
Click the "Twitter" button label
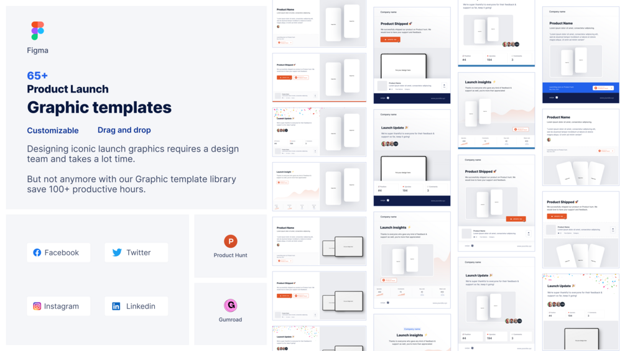click(138, 253)
